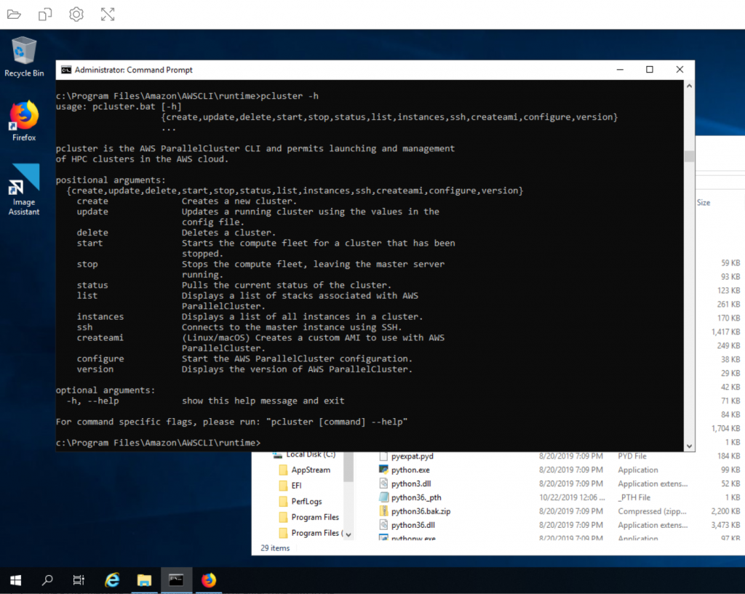
Task: Launch Internet Explorer from taskbar
Action: pyautogui.click(x=112, y=579)
